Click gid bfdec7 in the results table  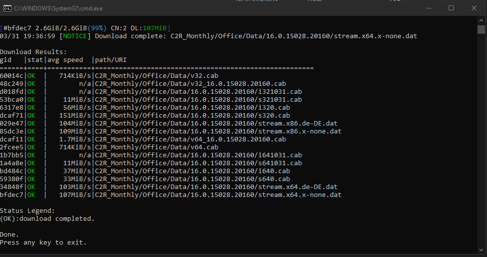11,195
